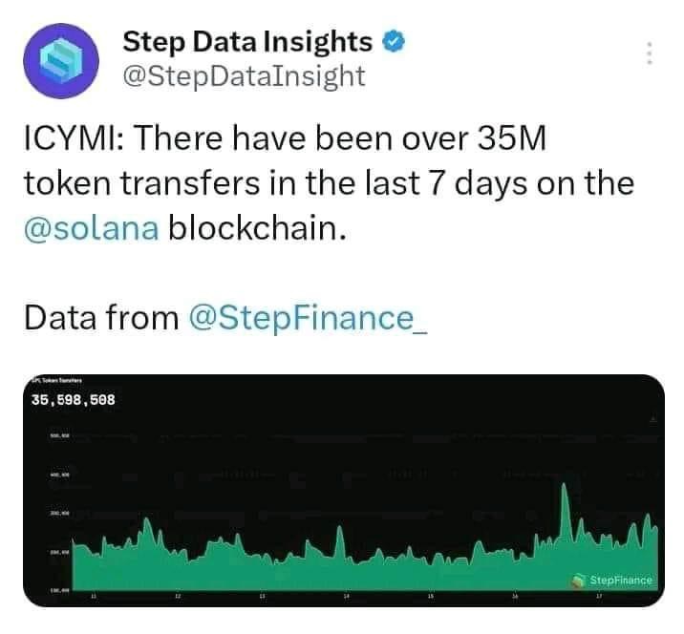Open the @StepFinance_ mention link
The height and width of the screenshot is (634, 684).
coord(310,317)
